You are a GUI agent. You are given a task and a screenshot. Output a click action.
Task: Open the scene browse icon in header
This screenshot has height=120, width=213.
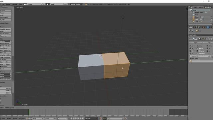click(48, 4)
